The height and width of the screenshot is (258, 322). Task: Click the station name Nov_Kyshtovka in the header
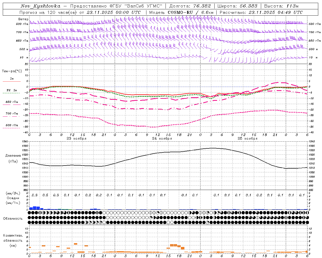pos(41,6)
